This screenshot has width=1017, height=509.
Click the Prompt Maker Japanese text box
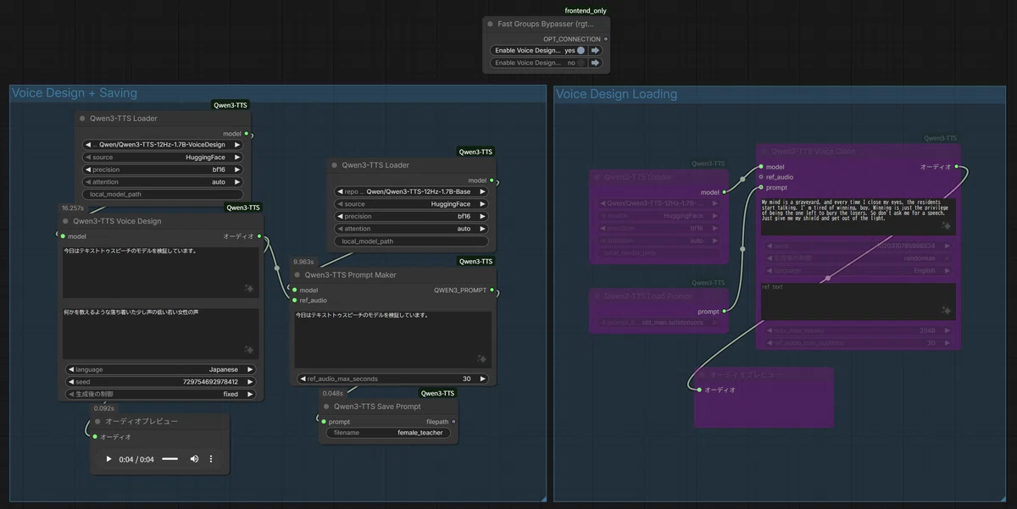(393, 339)
